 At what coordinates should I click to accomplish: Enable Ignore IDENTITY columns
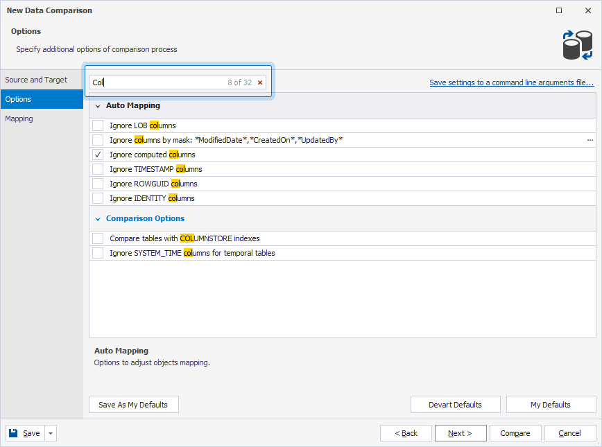98,198
